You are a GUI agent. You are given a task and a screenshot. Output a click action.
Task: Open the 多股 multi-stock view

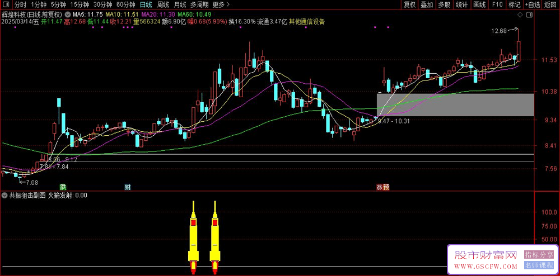click(444, 4)
